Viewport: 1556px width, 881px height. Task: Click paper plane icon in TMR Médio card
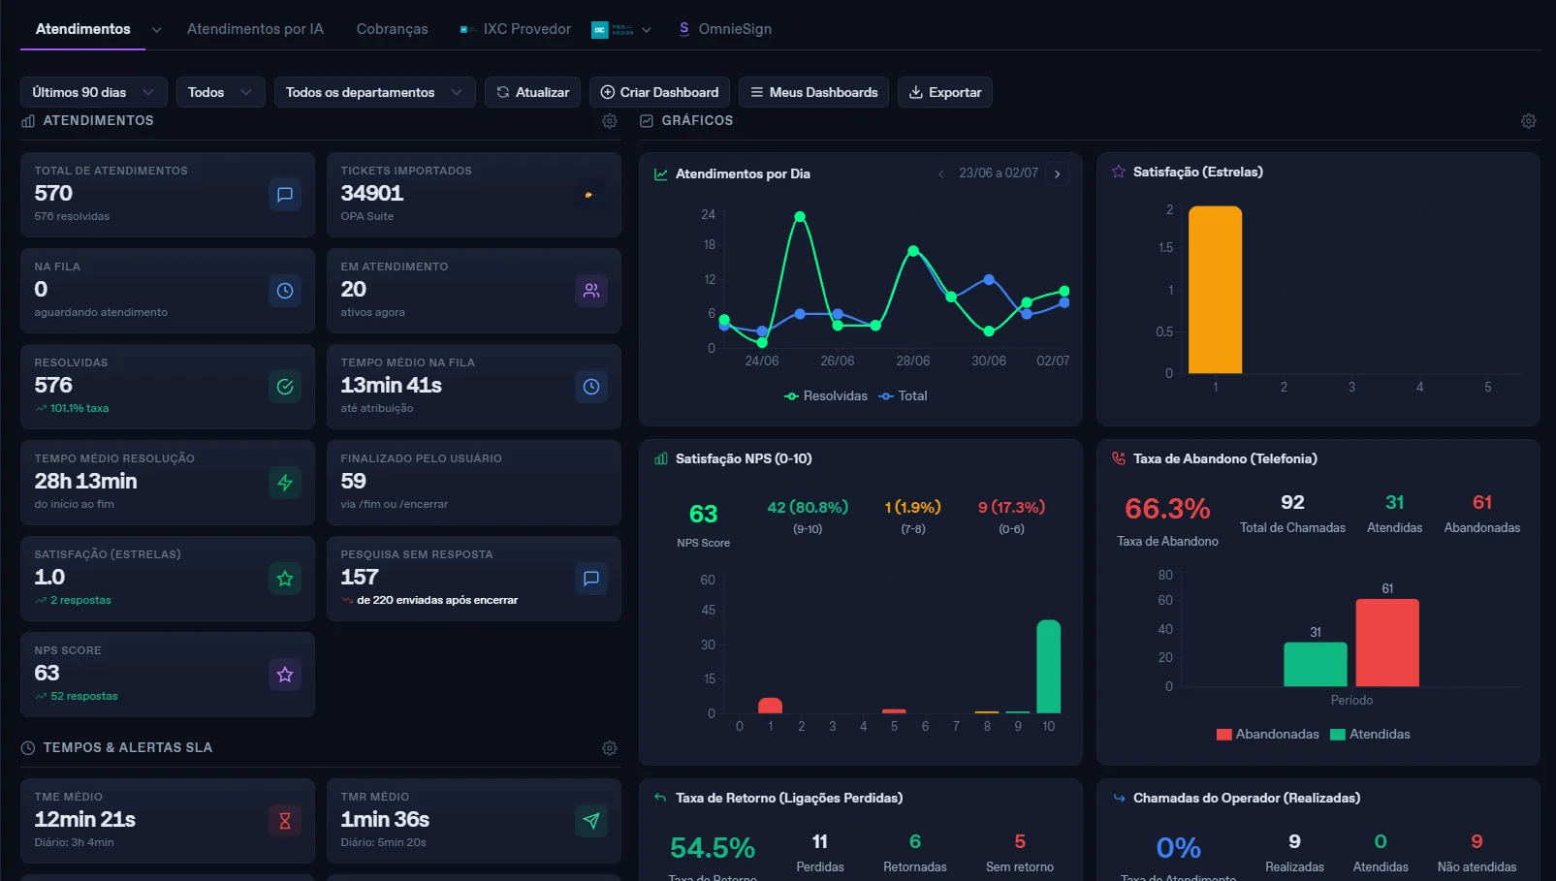591,821
